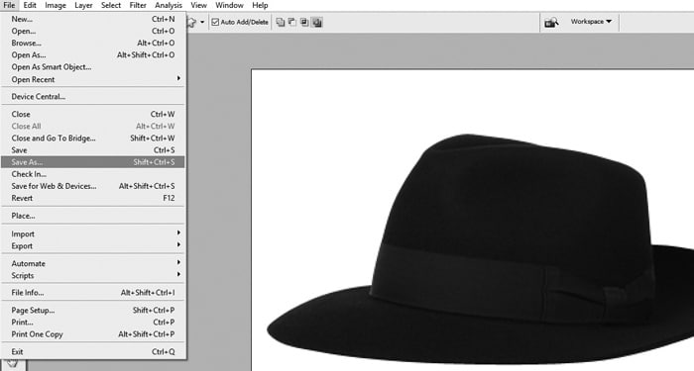The width and height of the screenshot is (694, 371).
Task: Toggle the Auto Add/Delete checkbox
Action: [x=215, y=22]
